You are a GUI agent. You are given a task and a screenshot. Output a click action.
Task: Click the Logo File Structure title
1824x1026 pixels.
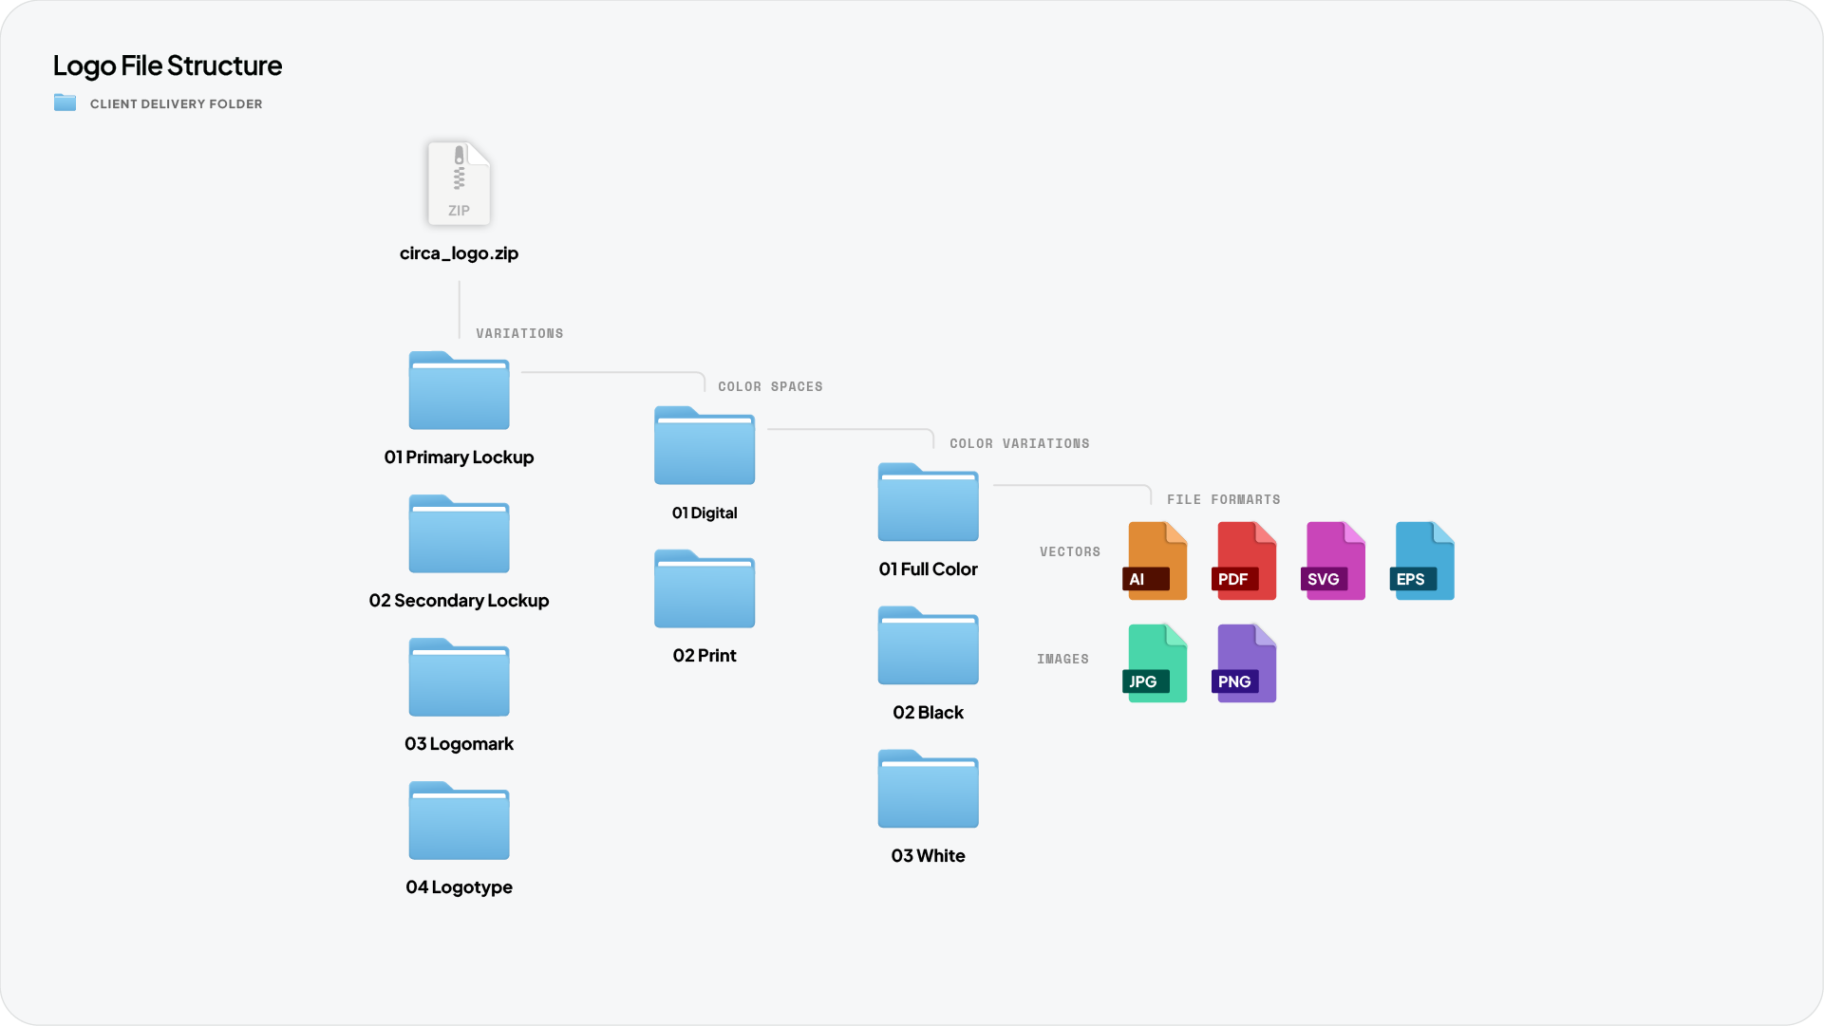coord(168,65)
